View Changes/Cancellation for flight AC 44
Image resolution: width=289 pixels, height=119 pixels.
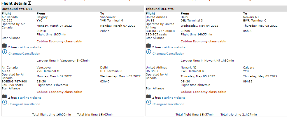click(x=24, y=104)
